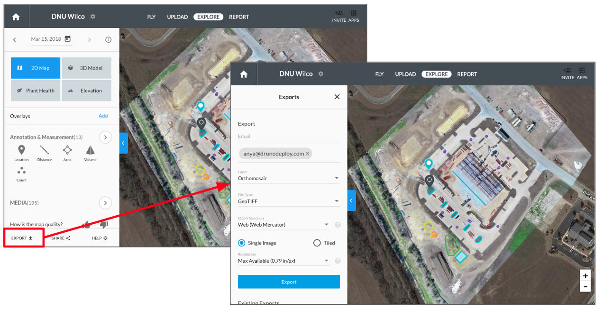Click into the Email input field
This screenshot has height=311, width=603.
pos(289,137)
